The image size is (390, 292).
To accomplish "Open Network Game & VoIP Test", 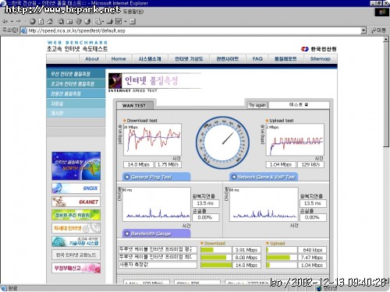I will click(x=264, y=177).
